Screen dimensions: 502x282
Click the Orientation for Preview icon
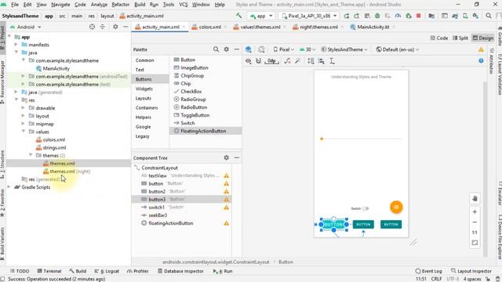pyautogui.click(x=261, y=49)
